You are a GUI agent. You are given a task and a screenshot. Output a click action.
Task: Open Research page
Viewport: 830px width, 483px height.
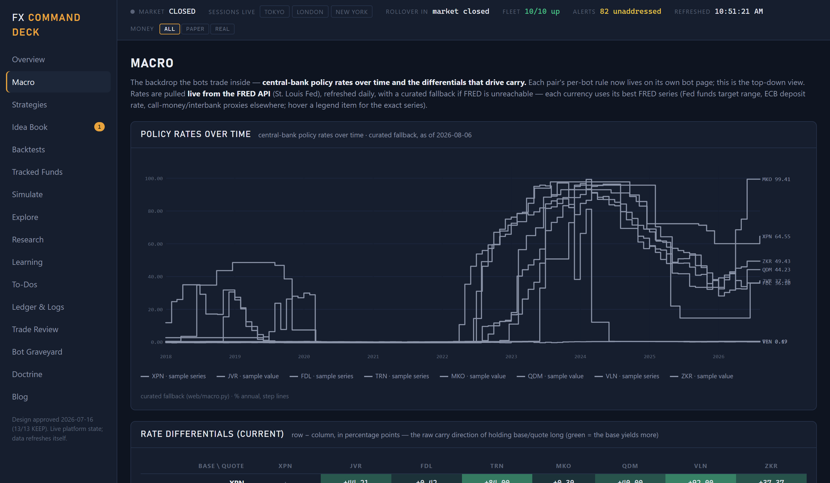tap(28, 239)
